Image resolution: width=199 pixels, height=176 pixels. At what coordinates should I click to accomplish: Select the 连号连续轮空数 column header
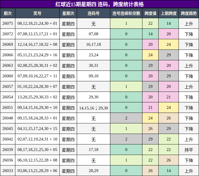point(126,13)
